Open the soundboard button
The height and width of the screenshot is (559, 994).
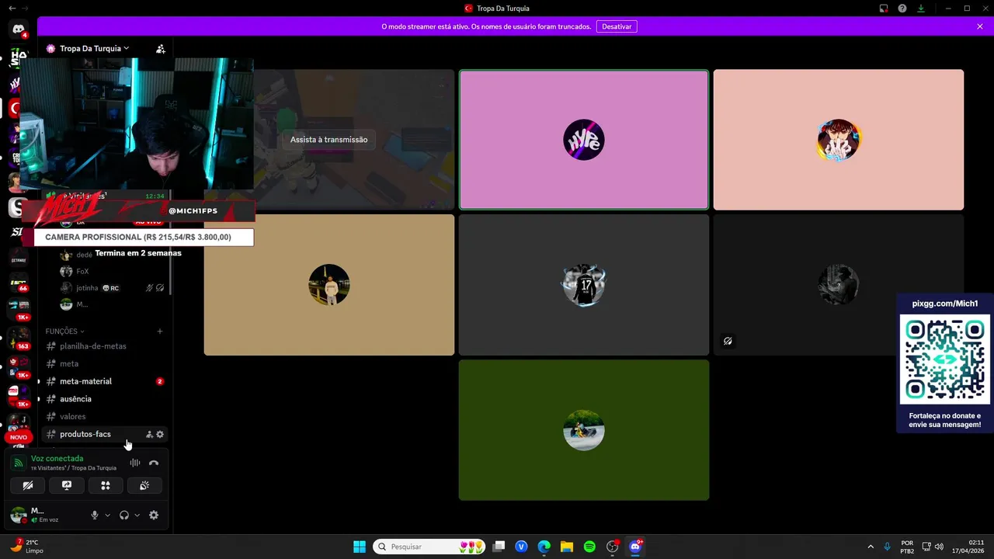[x=144, y=485]
